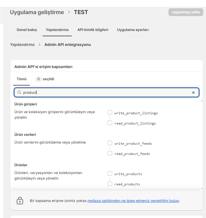Check the read_product_listings checkbox
The width and height of the screenshot is (206, 218).
click(x=110, y=123)
